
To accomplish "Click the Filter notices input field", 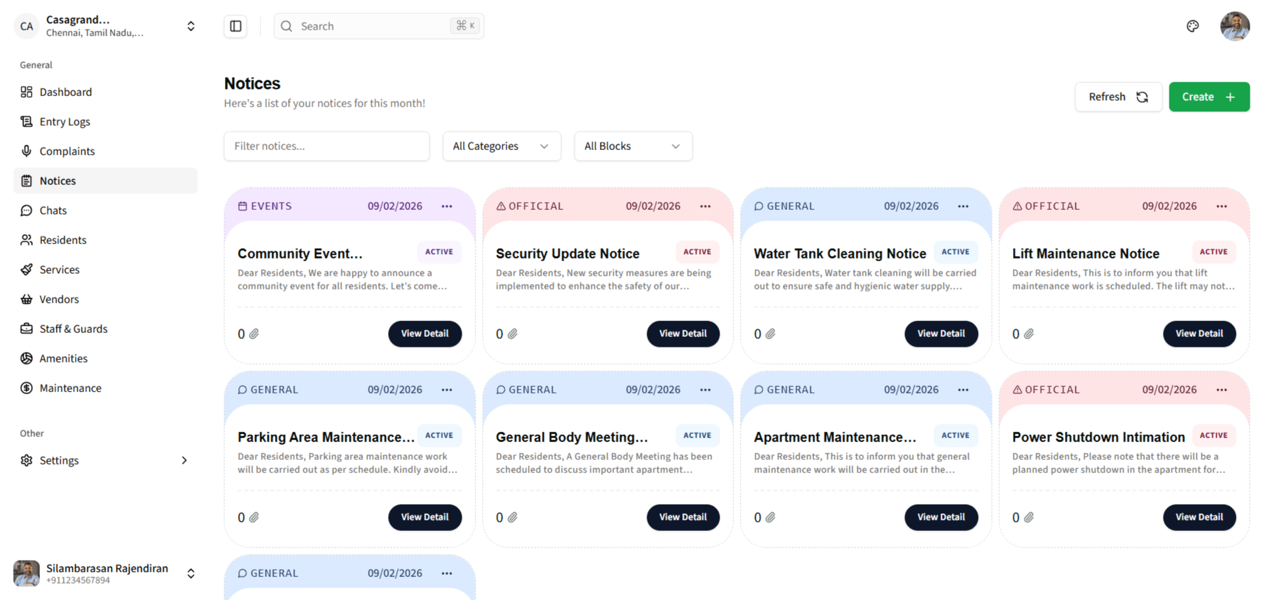I will (326, 146).
